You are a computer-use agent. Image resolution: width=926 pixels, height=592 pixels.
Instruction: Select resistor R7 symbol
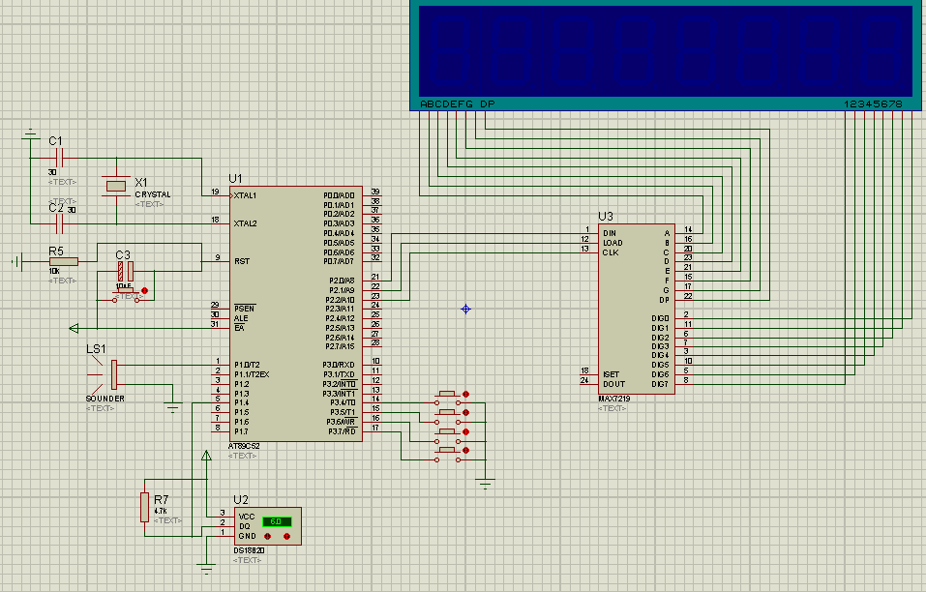pyautogui.click(x=145, y=508)
